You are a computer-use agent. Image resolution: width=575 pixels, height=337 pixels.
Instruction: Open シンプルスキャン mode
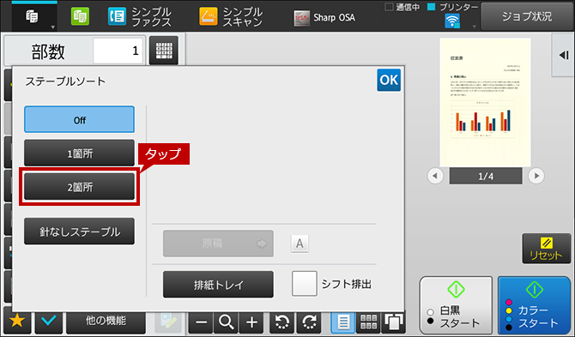click(x=231, y=17)
